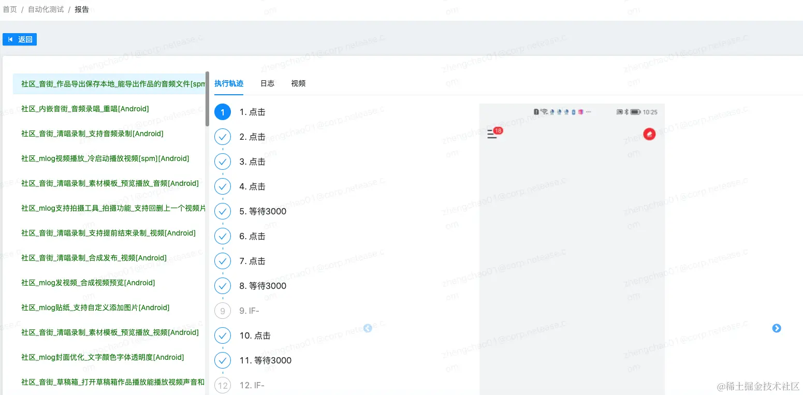Select step text 3. 点击
Viewport: 803px width, 395px height.
click(252, 162)
